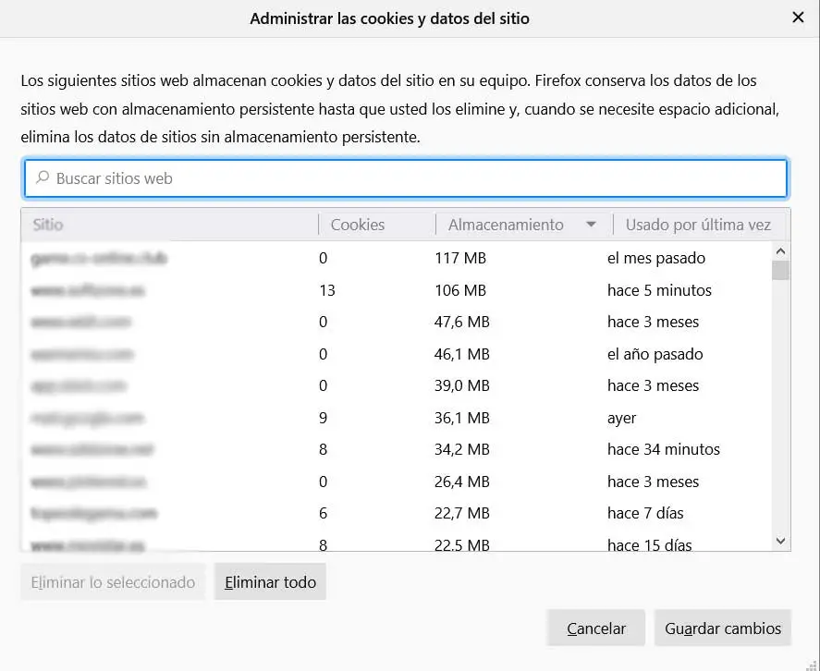Image resolution: width=820 pixels, height=671 pixels.
Task: Select the row with 39,0 MB storage
Action: click(397, 385)
